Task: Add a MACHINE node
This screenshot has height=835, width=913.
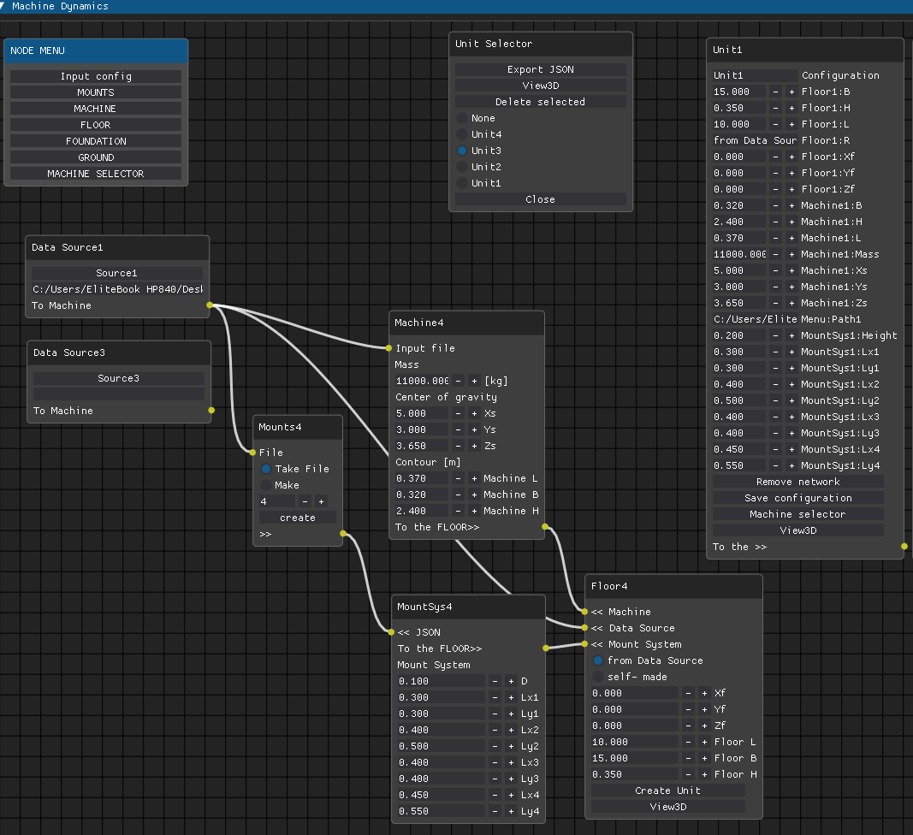Action: 96,109
